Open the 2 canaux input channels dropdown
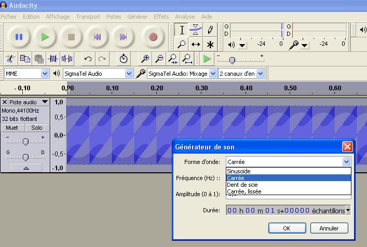Viewport: 367px width, 247px height. click(x=260, y=74)
